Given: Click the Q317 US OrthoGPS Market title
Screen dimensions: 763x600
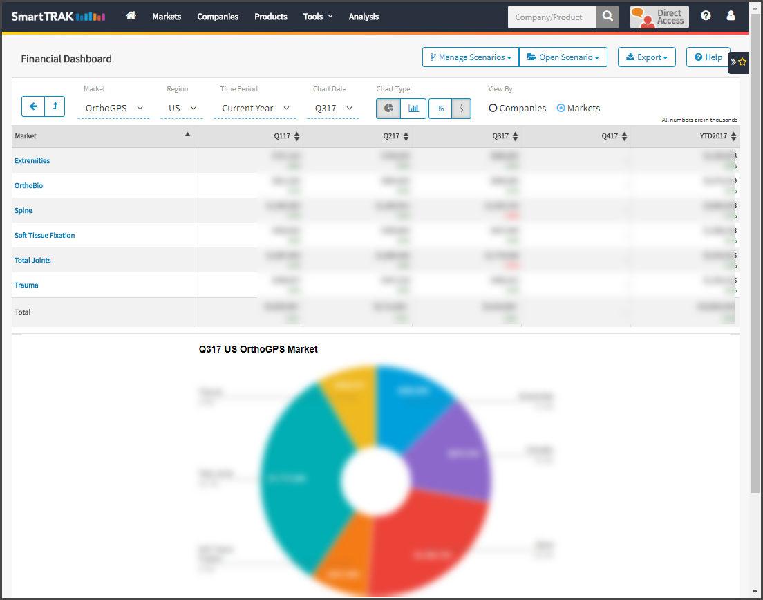Looking at the screenshot, I should [258, 349].
